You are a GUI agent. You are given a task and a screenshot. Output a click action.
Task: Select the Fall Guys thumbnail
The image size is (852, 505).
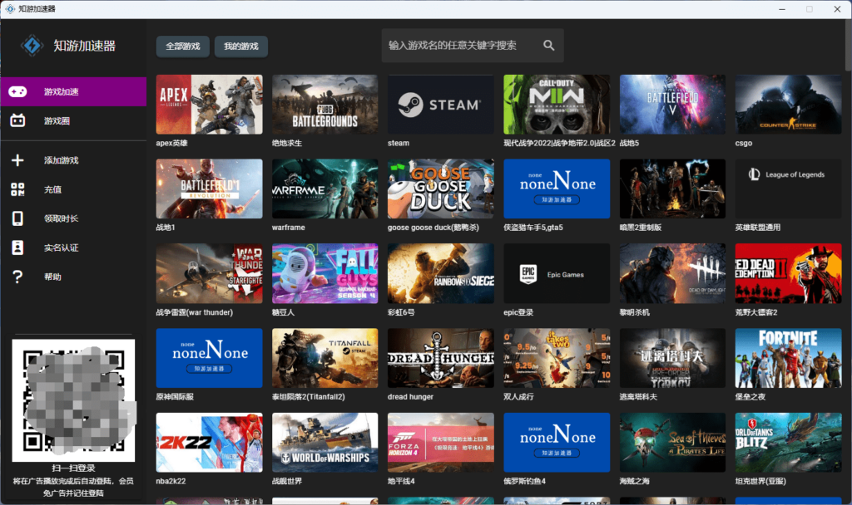(325, 273)
